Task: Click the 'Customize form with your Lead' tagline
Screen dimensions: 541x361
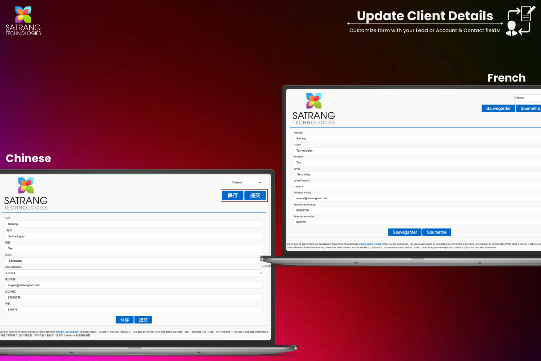Action: (x=425, y=30)
